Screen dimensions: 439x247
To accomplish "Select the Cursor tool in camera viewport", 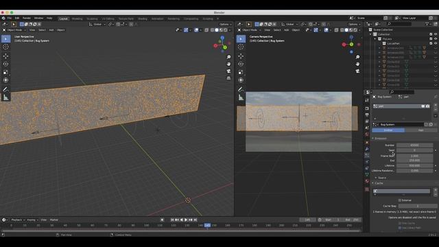I will pyautogui.click(x=241, y=47).
